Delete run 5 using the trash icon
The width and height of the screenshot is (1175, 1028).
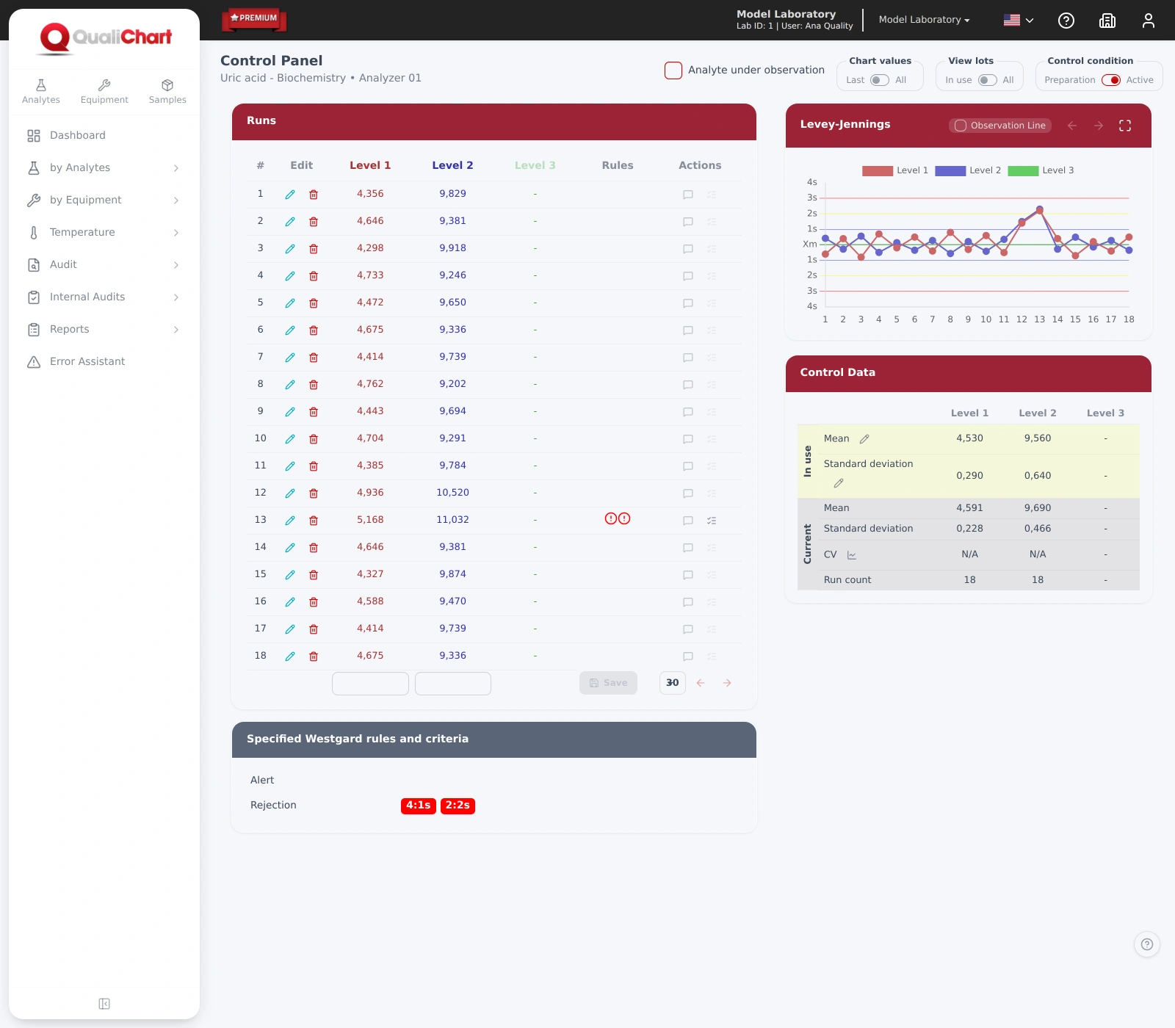(x=314, y=303)
